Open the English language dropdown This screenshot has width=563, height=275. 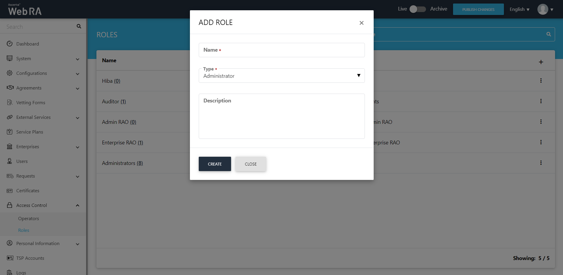(519, 9)
